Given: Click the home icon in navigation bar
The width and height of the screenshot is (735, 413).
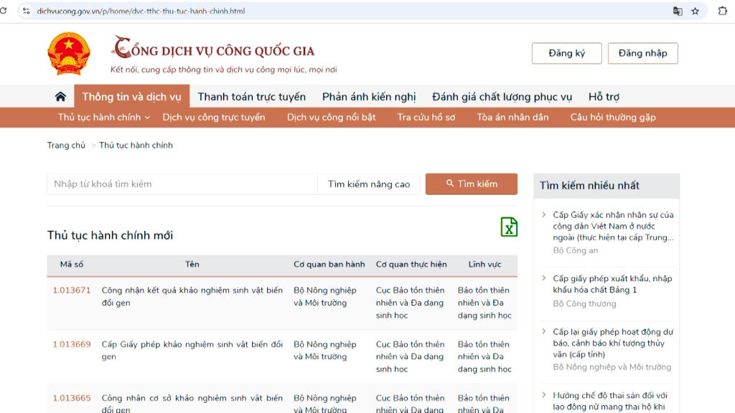Looking at the screenshot, I should pyautogui.click(x=60, y=97).
